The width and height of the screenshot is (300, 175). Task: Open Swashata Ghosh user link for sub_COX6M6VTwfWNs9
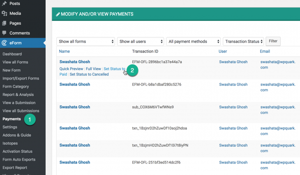[233, 107]
